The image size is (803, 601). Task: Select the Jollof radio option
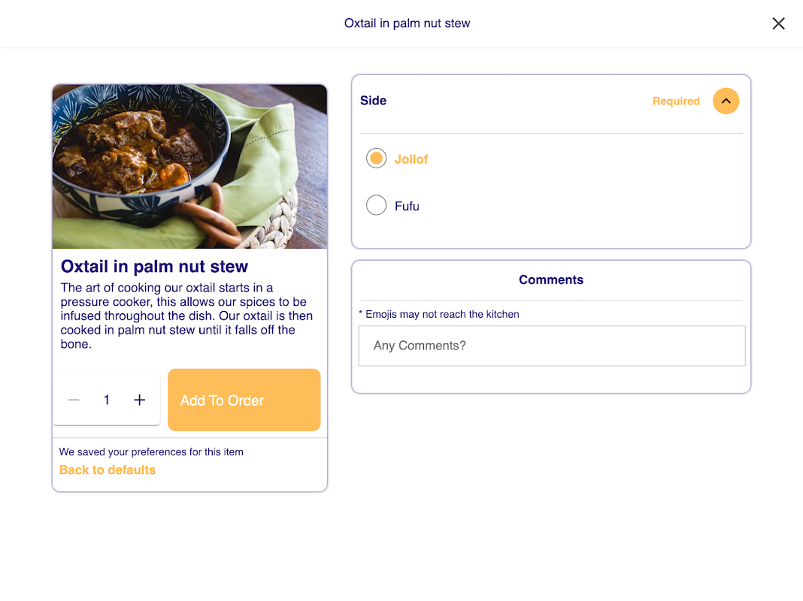pyautogui.click(x=377, y=159)
